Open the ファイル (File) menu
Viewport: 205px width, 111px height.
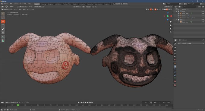pos(6,4)
